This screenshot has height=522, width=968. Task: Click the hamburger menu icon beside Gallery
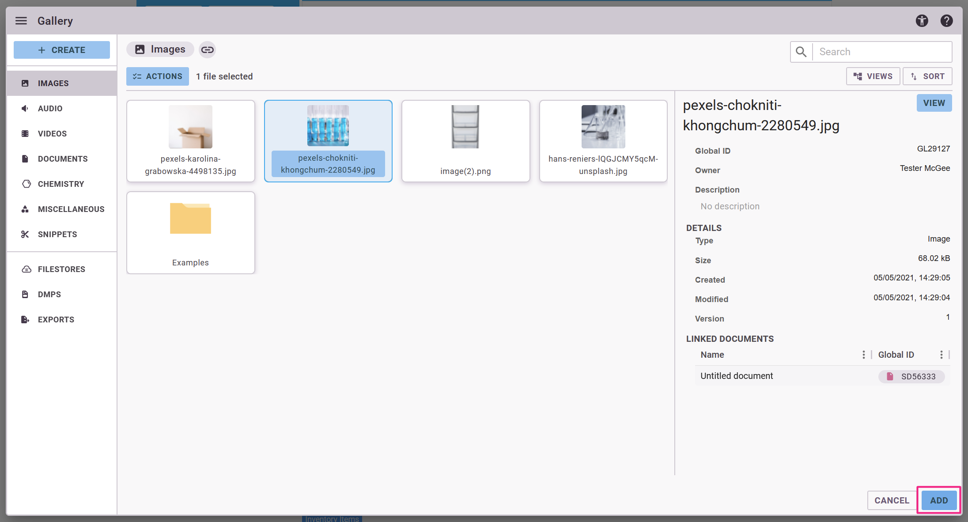(x=21, y=21)
